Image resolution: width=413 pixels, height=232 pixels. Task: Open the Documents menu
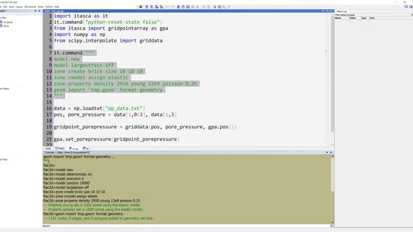(30, 7)
